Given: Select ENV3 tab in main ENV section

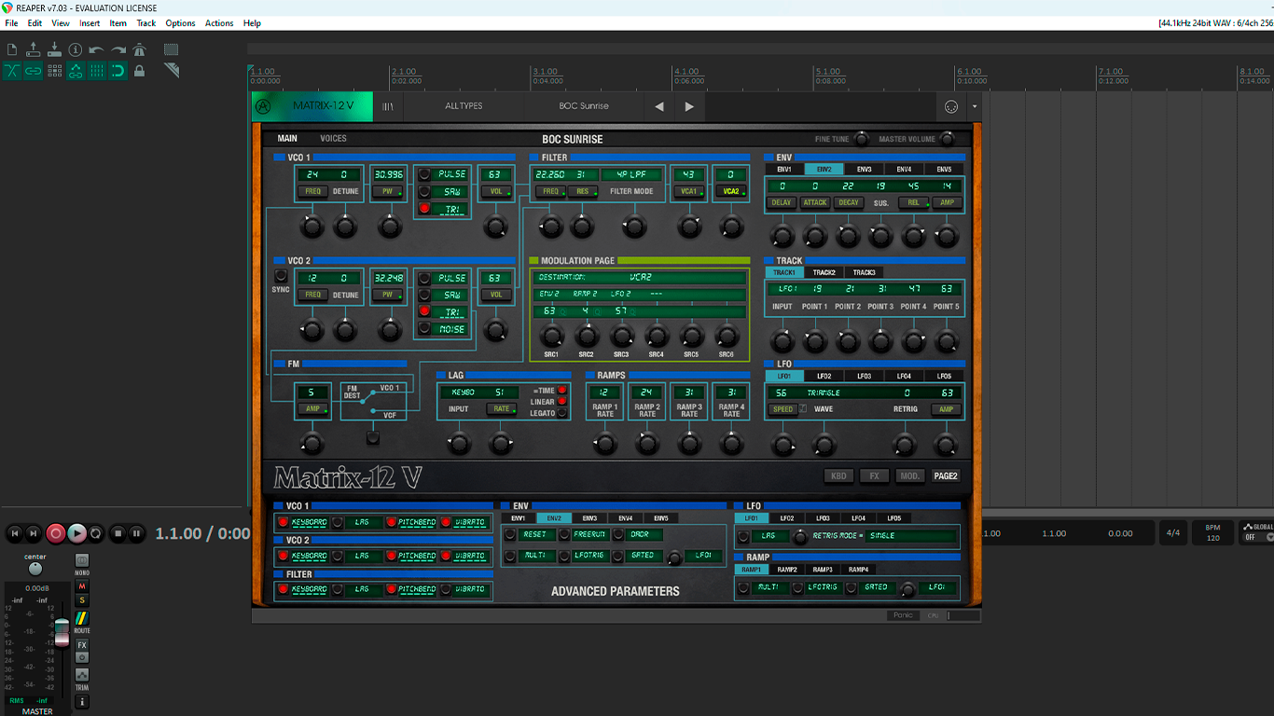Looking at the screenshot, I should point(864,170).
